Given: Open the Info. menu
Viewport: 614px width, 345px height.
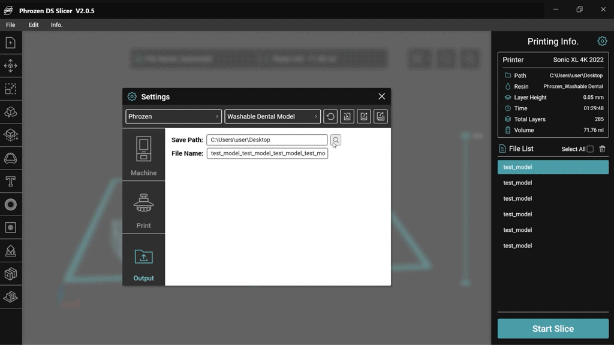Looking at the screenshot, I should pos(56,25).
